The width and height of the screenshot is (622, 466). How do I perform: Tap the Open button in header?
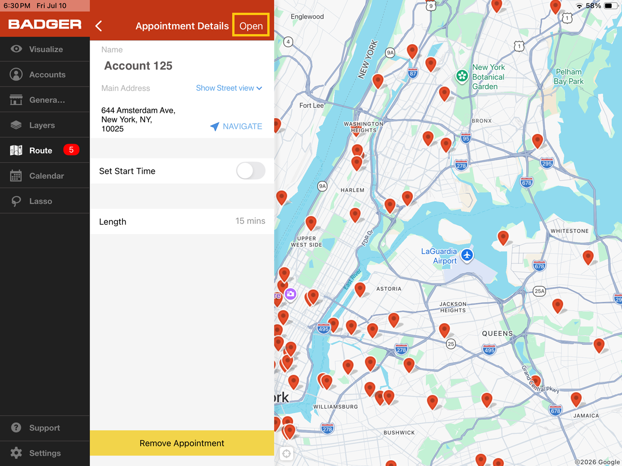[x=251, y=25]
